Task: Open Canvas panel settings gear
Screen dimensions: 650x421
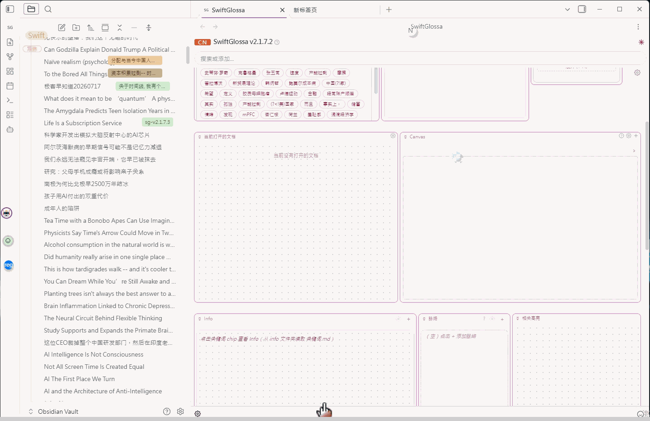Action: (629, 136)
